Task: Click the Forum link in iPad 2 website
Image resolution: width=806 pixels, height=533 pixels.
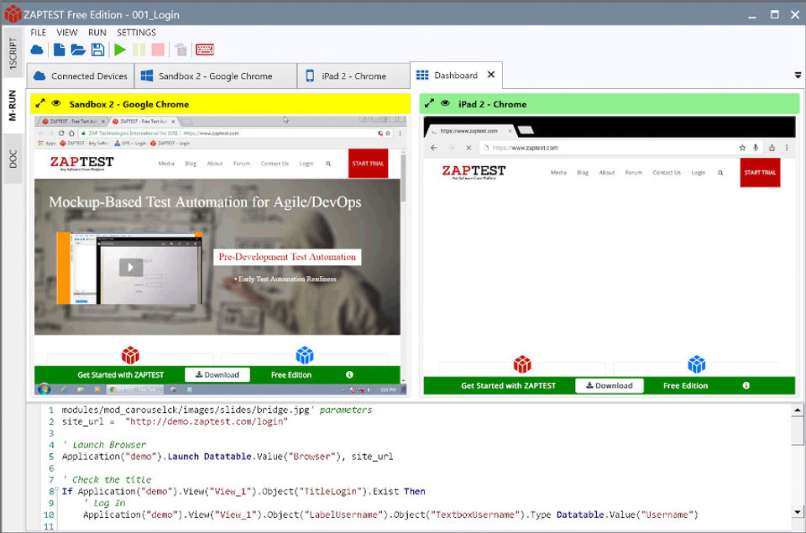Action: point(633,173)
